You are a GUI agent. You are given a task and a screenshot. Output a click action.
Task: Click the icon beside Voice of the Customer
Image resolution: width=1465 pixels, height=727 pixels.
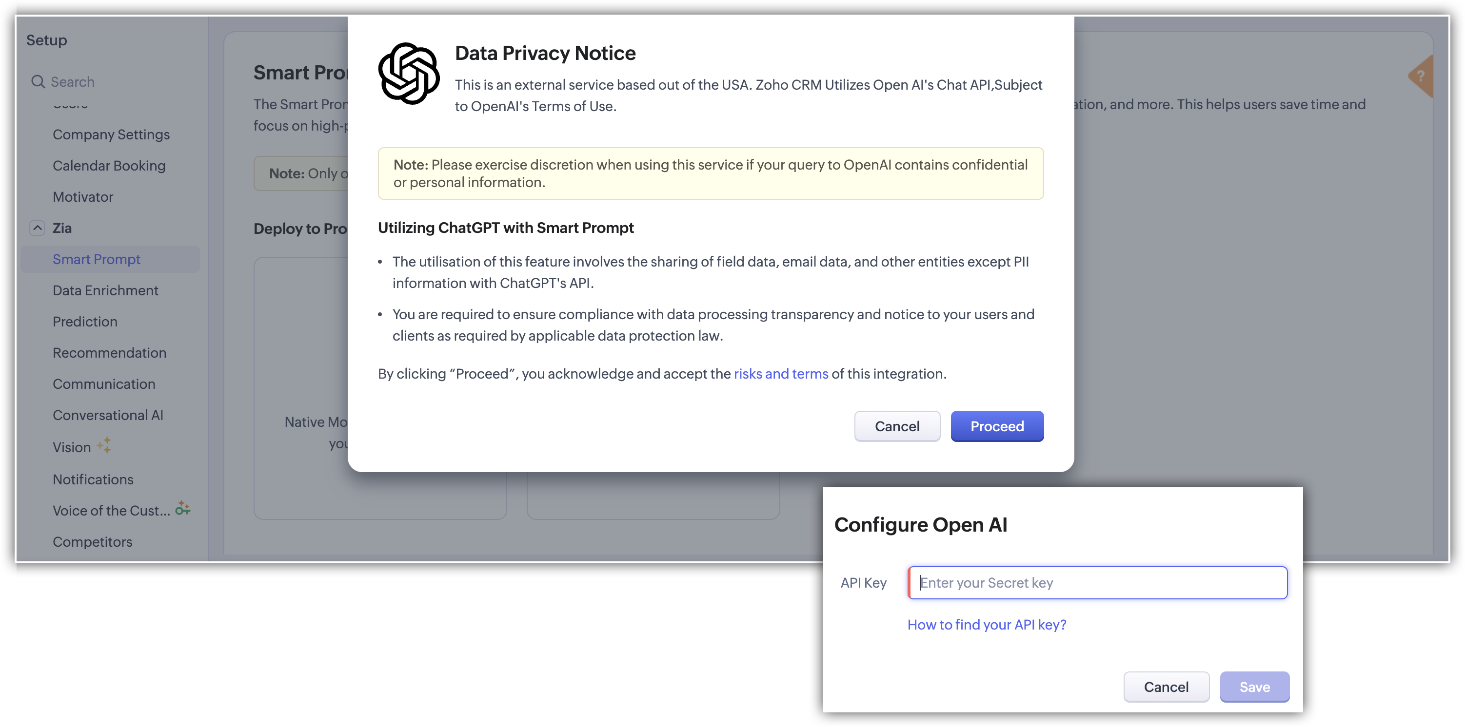pos(182,508)
